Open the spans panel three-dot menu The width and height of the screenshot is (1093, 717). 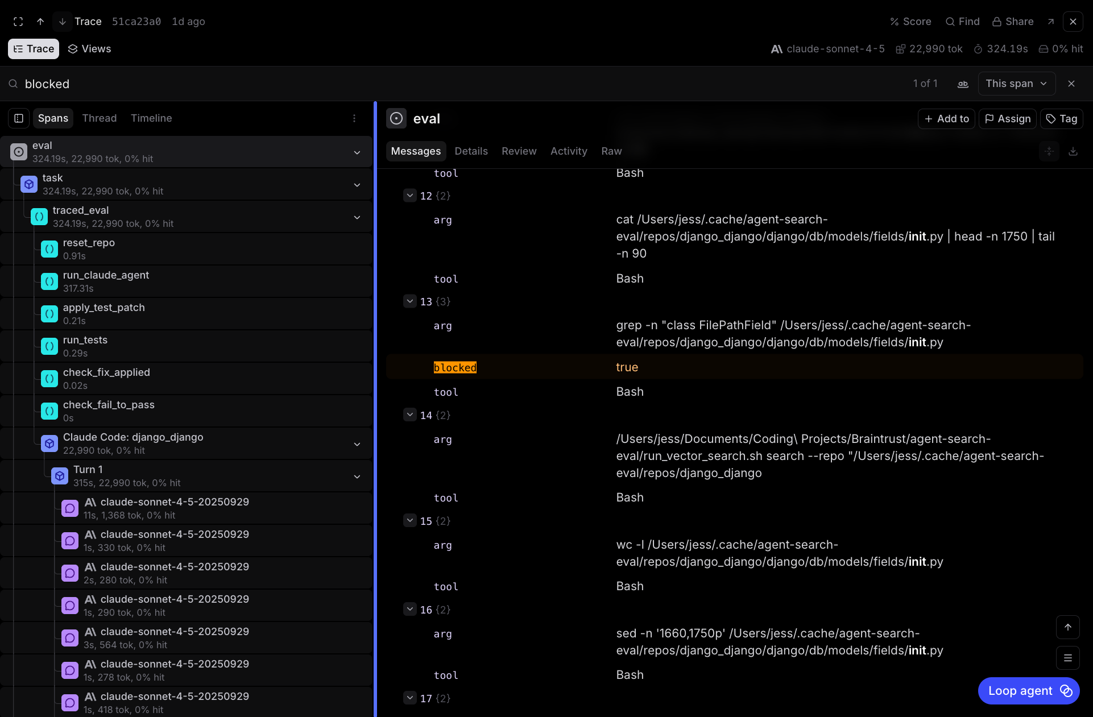point(354,118)
